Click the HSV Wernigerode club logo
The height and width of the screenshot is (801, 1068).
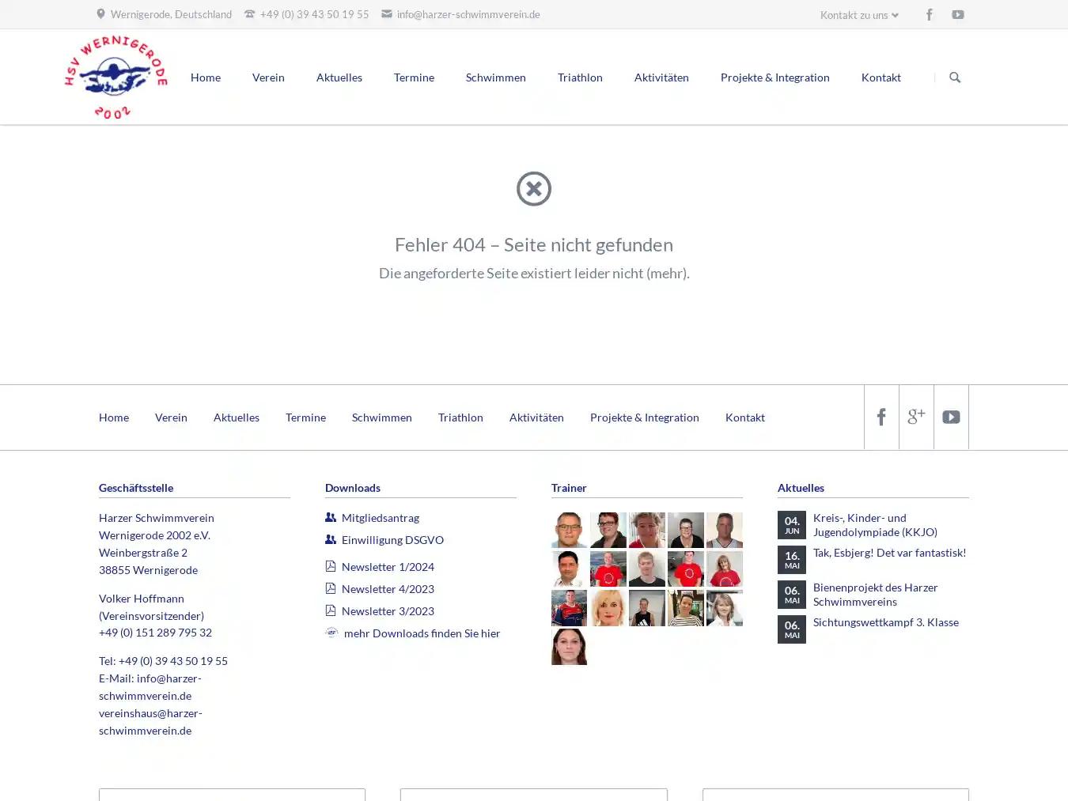[x=116, y=75]
